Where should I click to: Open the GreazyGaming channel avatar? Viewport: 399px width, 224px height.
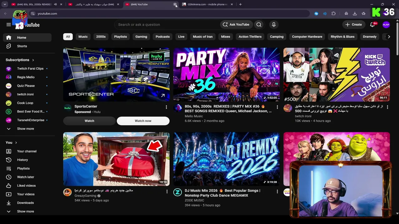pos(67,192)
